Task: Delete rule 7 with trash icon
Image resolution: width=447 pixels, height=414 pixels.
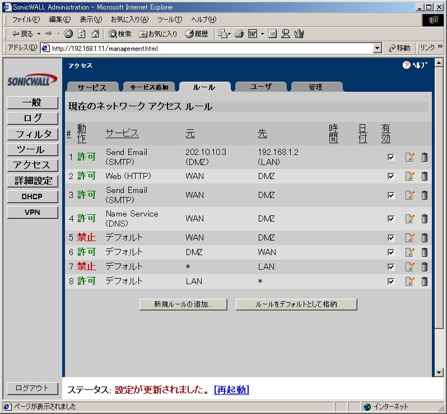Action: click(x=425, y=267)
